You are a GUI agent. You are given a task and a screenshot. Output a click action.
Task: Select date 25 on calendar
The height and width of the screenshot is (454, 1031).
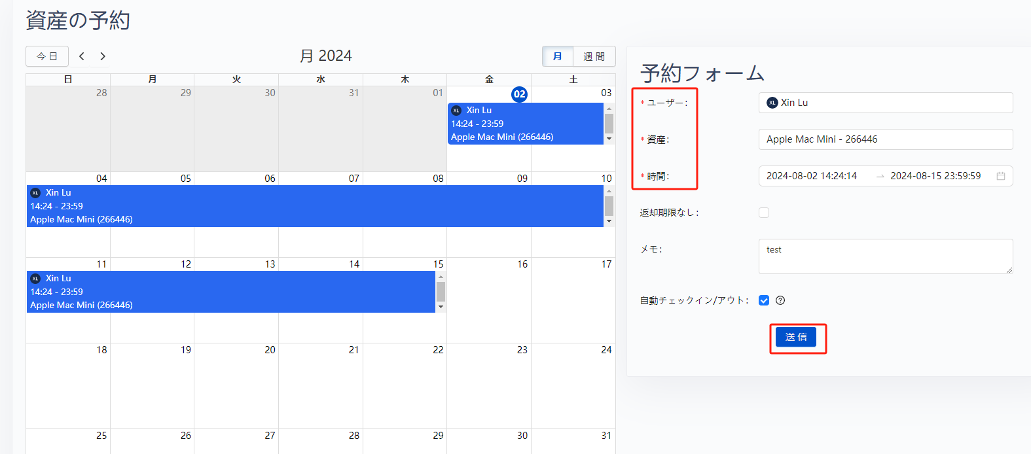coord(101,436)
